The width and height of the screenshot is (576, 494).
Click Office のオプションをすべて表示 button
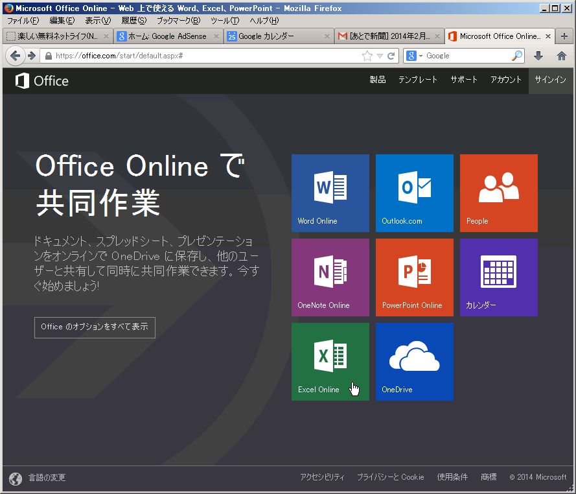point(95,327)
